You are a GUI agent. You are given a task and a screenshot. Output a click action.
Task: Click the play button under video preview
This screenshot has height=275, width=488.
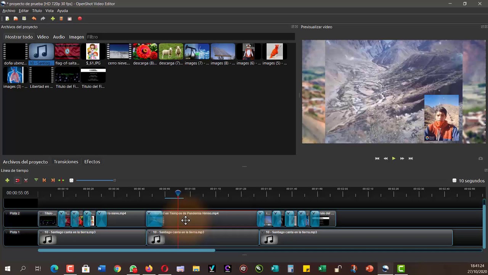click(x=394, y=159)
